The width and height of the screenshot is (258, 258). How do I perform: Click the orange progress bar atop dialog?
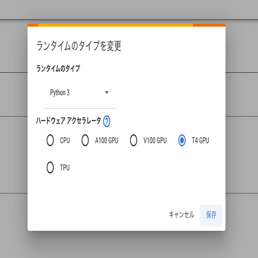[127, 25]
